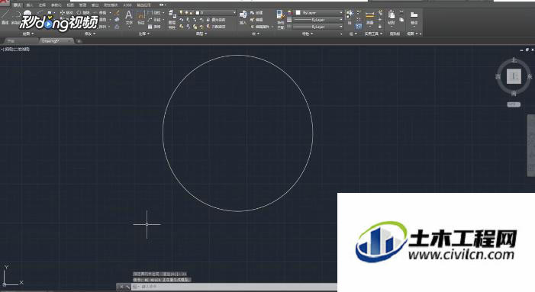The width and height of the screenshot is (535, 292).
Task: Expand the Groups (组) panel
Action: tap(353, 34)
